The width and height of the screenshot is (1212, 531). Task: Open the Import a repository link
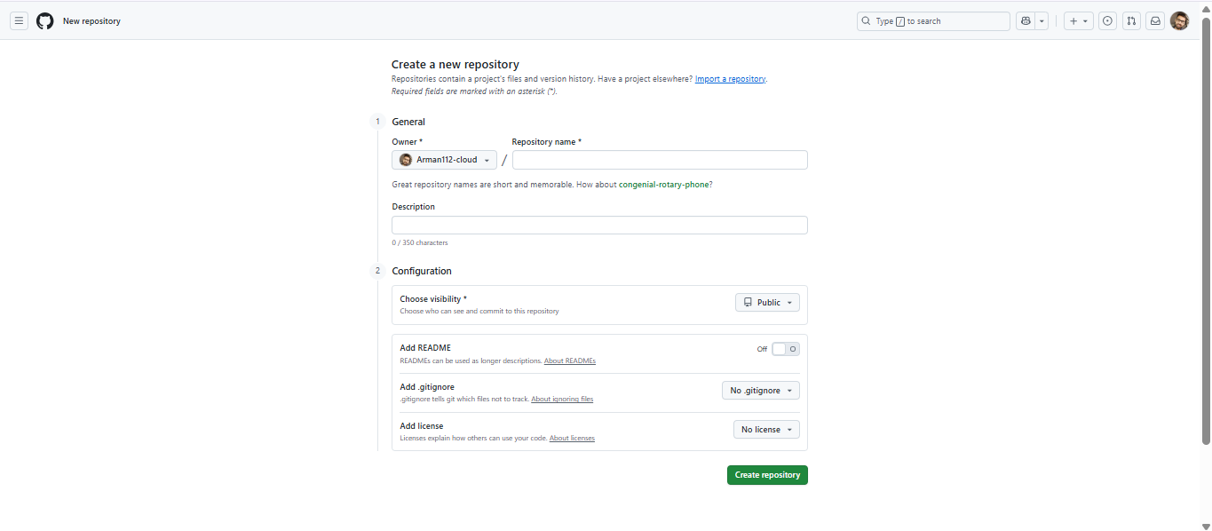point(730,78)
